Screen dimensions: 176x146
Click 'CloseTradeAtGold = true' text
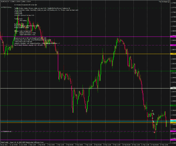pos(27,34)
